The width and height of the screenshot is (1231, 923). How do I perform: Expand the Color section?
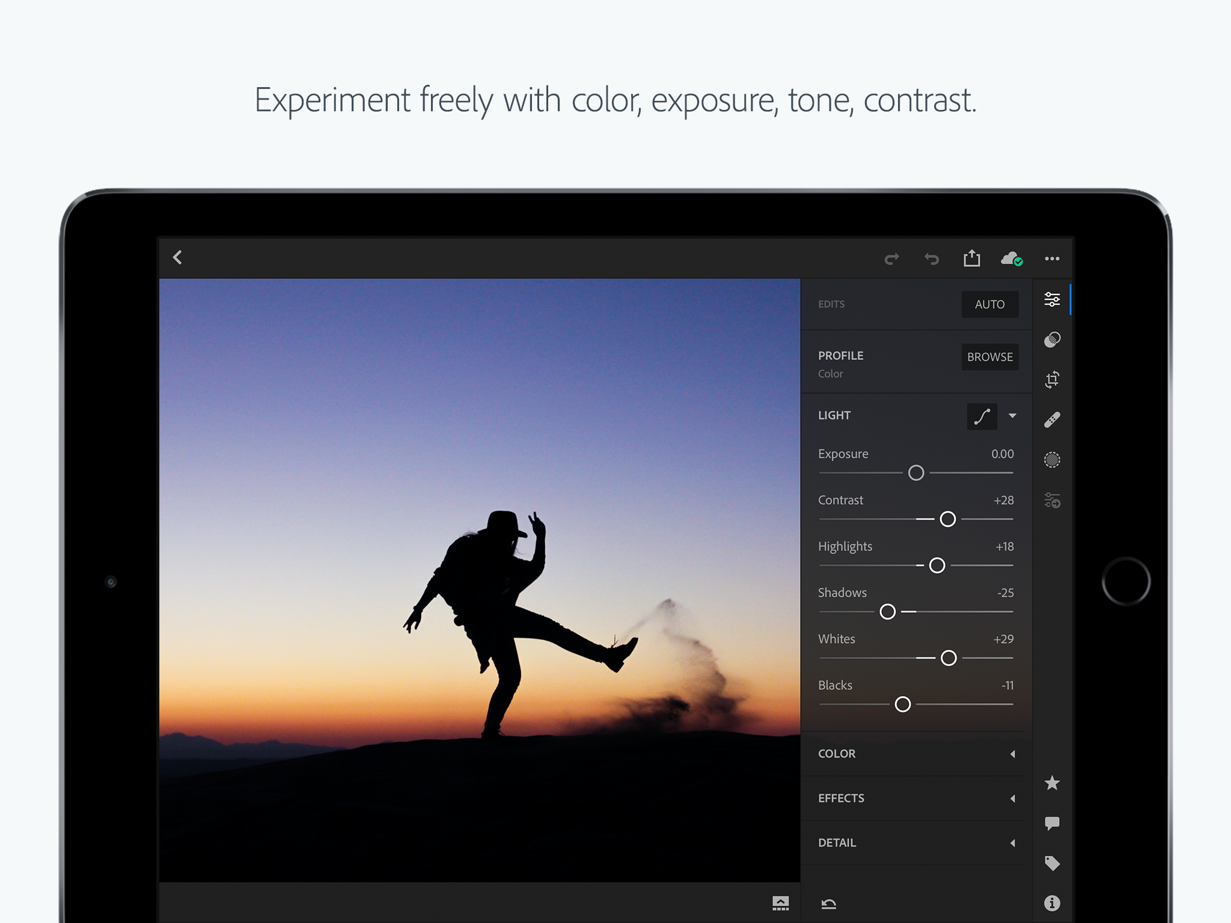point(916,754)
